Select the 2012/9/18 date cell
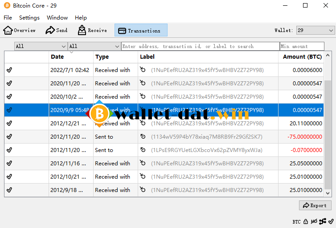Viewport: 336px width, 228px height. 71,190
